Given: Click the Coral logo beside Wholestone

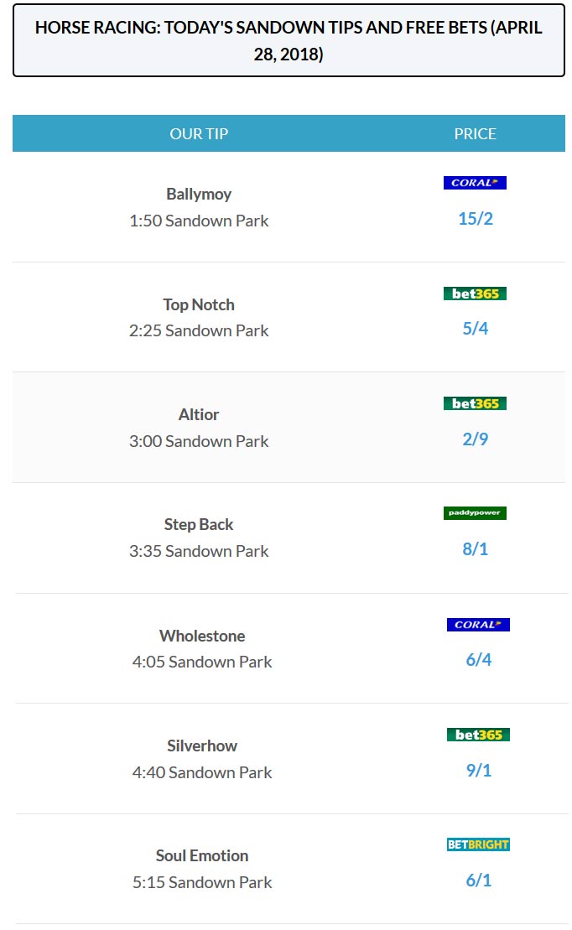Looking at the screenshot, I should click(x=478, y=625).
